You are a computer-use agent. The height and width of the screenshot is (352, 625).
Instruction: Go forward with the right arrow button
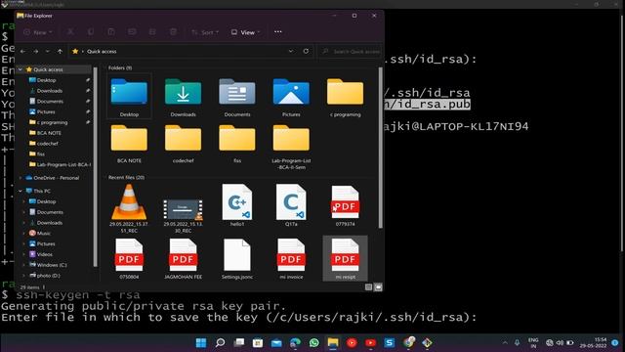coord(35,51)
